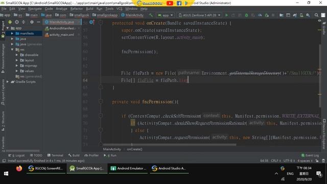
Task: Click Attach Debugger to Android Process icon
Action: pos(267,15)
